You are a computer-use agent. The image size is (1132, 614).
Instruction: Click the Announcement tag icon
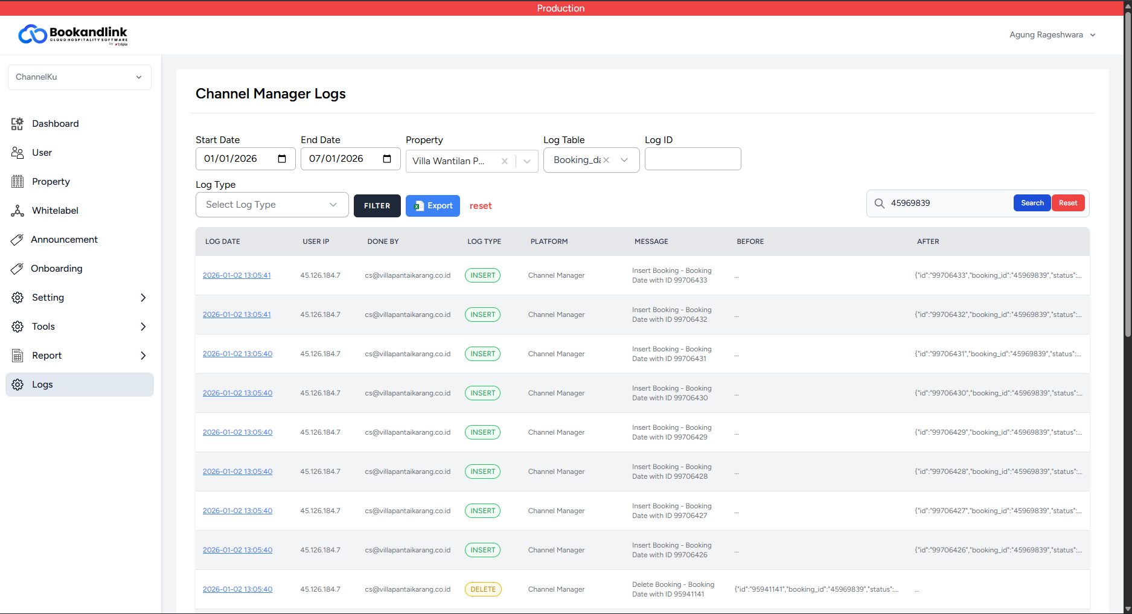coord(17,240)
